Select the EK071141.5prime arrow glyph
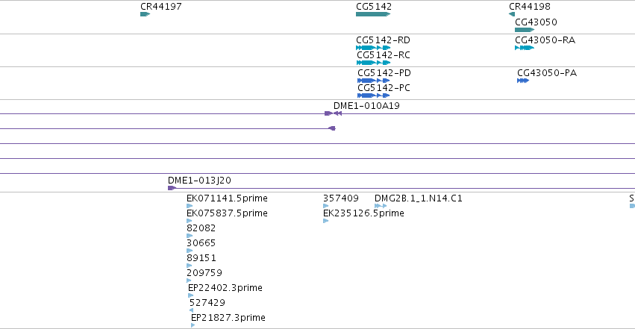Viewport: 635px width, 329px height. (190, 206)
